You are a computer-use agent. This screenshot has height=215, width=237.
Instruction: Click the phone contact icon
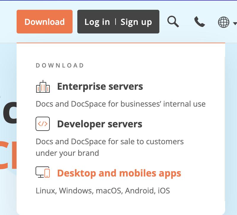click(x=199, y=22)
